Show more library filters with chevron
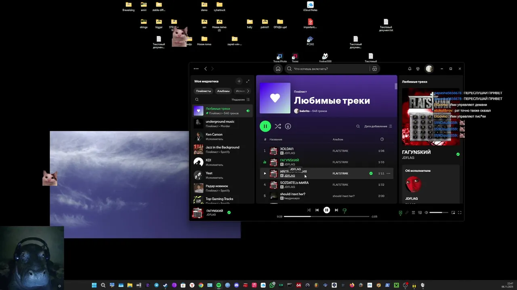Viewport: 517px width, 290px height. [248, 91]
